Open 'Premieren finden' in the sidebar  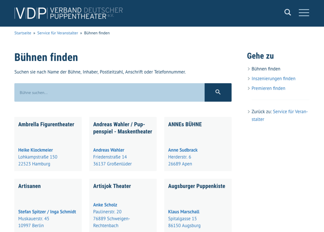coord(268,88)
